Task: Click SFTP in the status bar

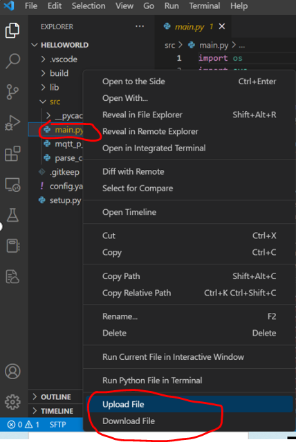Action: tap(57, 425)
